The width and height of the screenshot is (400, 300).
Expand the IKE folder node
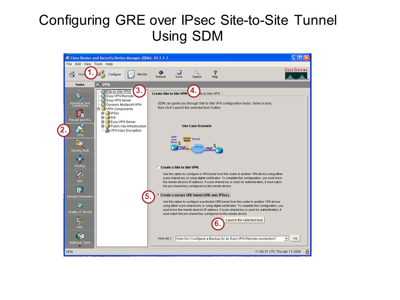(103, 118)
